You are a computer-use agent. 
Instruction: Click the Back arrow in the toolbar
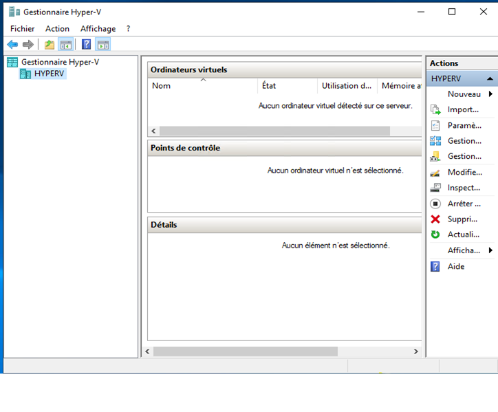[12, 45]
